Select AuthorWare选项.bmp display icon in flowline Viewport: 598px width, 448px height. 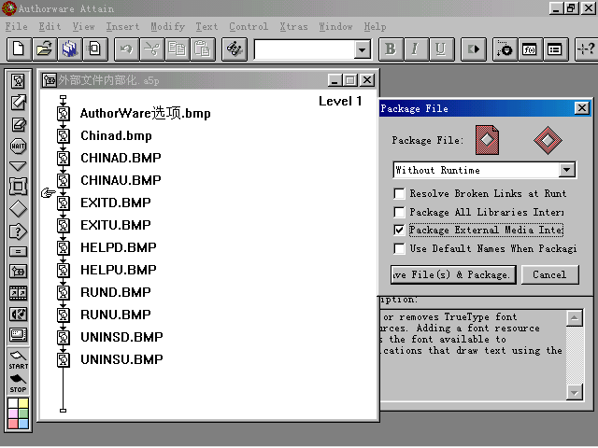(64, 113)
